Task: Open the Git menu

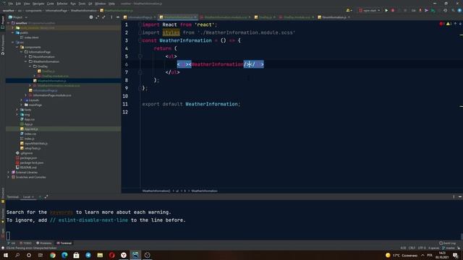Action: pyautogui.click(x=90, y=4)
